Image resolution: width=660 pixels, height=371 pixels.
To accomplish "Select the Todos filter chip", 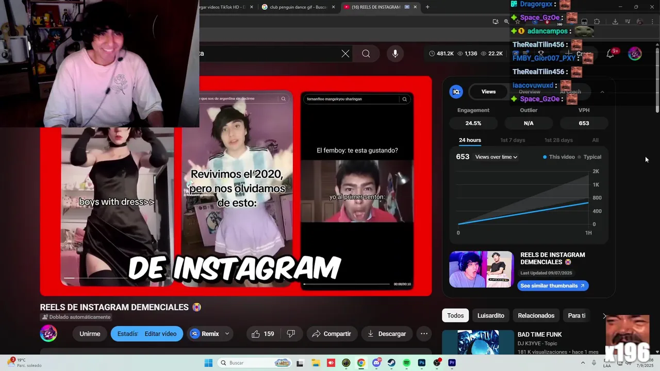I will pyautogui.click(x=455, y=316).
